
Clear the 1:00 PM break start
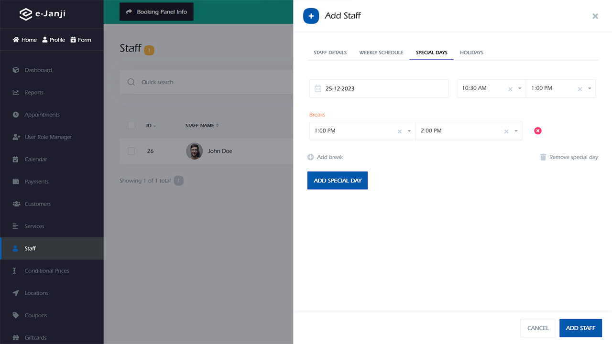pyautogui.click(x=400, y=131)
